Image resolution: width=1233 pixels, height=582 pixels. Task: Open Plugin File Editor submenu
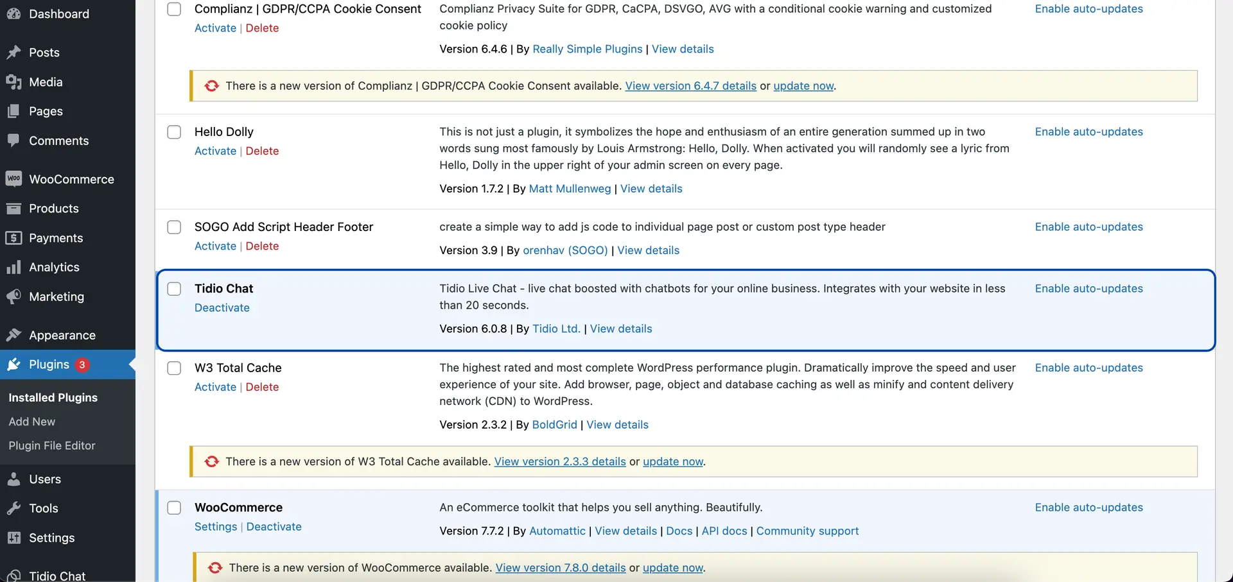tap(52, 445)
